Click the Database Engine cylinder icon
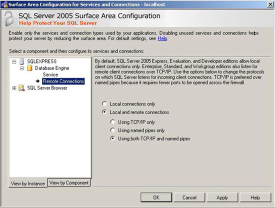This screenshot has height=208, width=275. pos(29,68)
